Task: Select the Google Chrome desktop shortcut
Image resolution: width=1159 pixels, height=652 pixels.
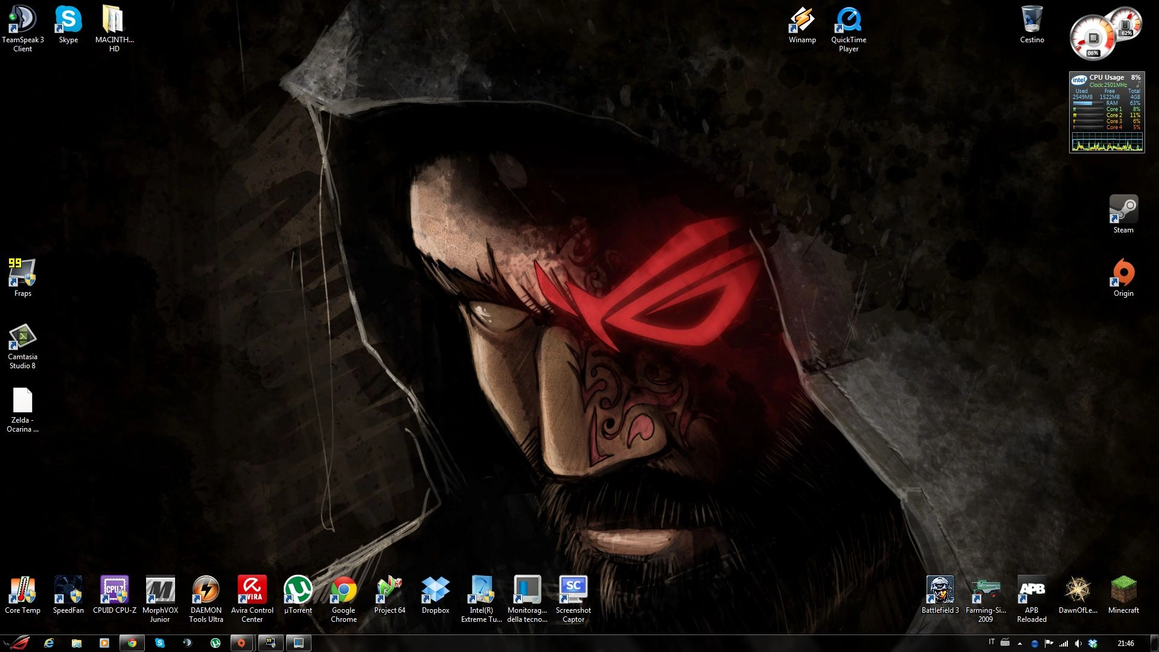Action: [343, 599]
